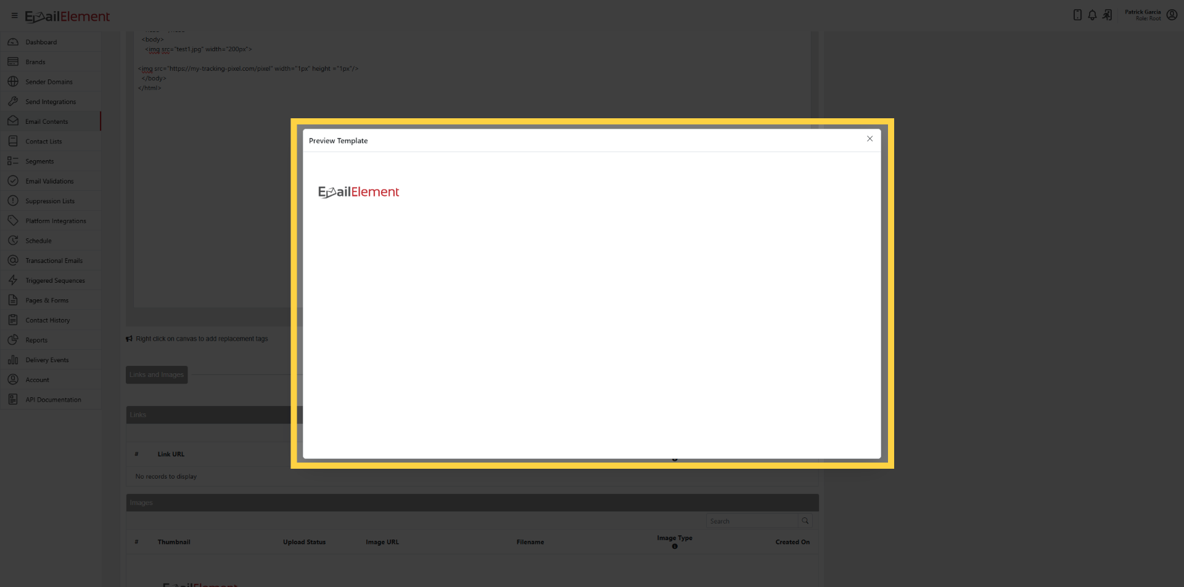Click the Dashboard gauge icon in sidebar
Image resolution: width=1184 pixels, height=587 pixels.
13,42
